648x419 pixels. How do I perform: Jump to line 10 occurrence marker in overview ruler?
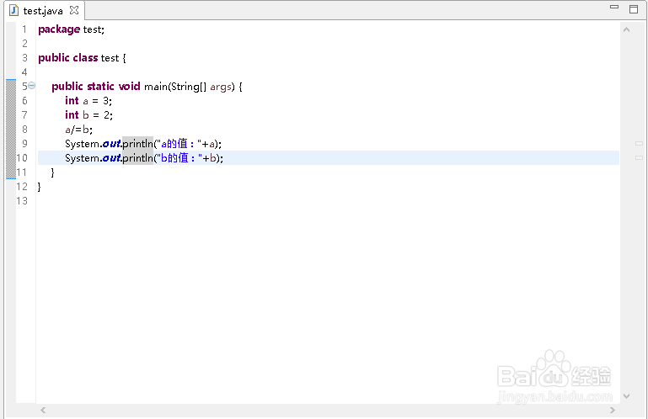click(x=639, y=158)
